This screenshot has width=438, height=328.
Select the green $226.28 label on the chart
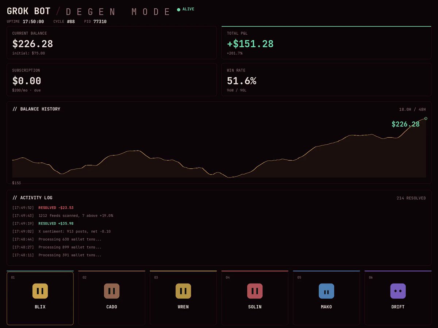coord(406,124)
